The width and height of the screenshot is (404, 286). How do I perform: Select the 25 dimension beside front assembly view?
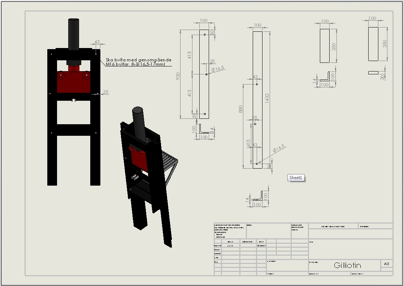[106, 92]
